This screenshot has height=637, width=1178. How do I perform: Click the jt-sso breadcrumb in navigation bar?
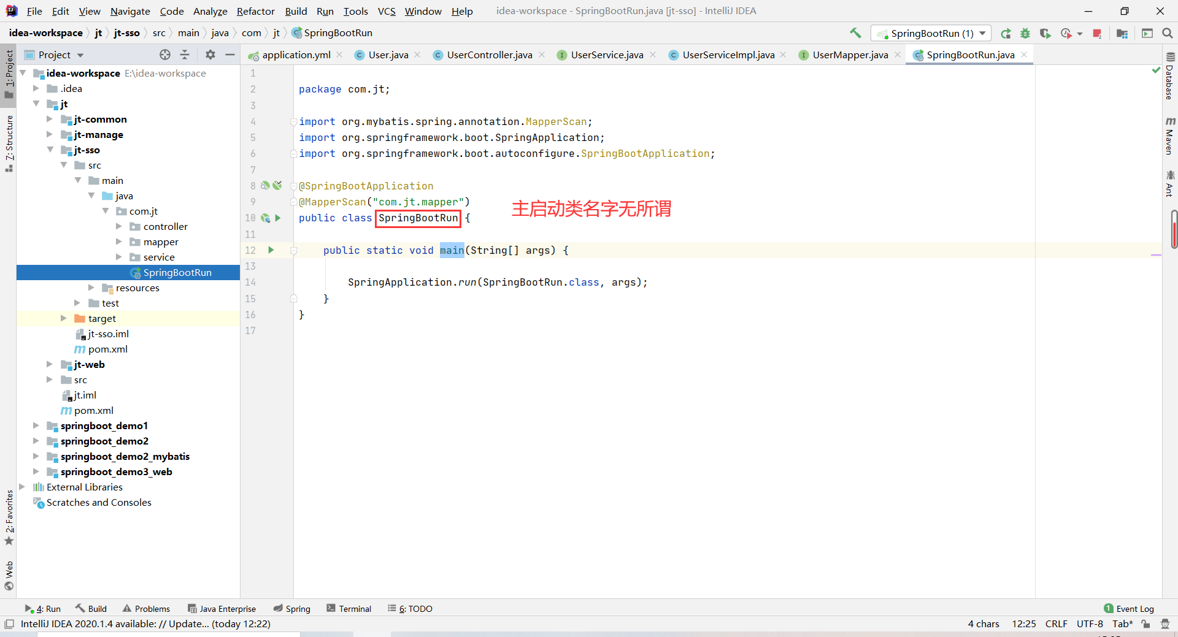tap(126, 33)
